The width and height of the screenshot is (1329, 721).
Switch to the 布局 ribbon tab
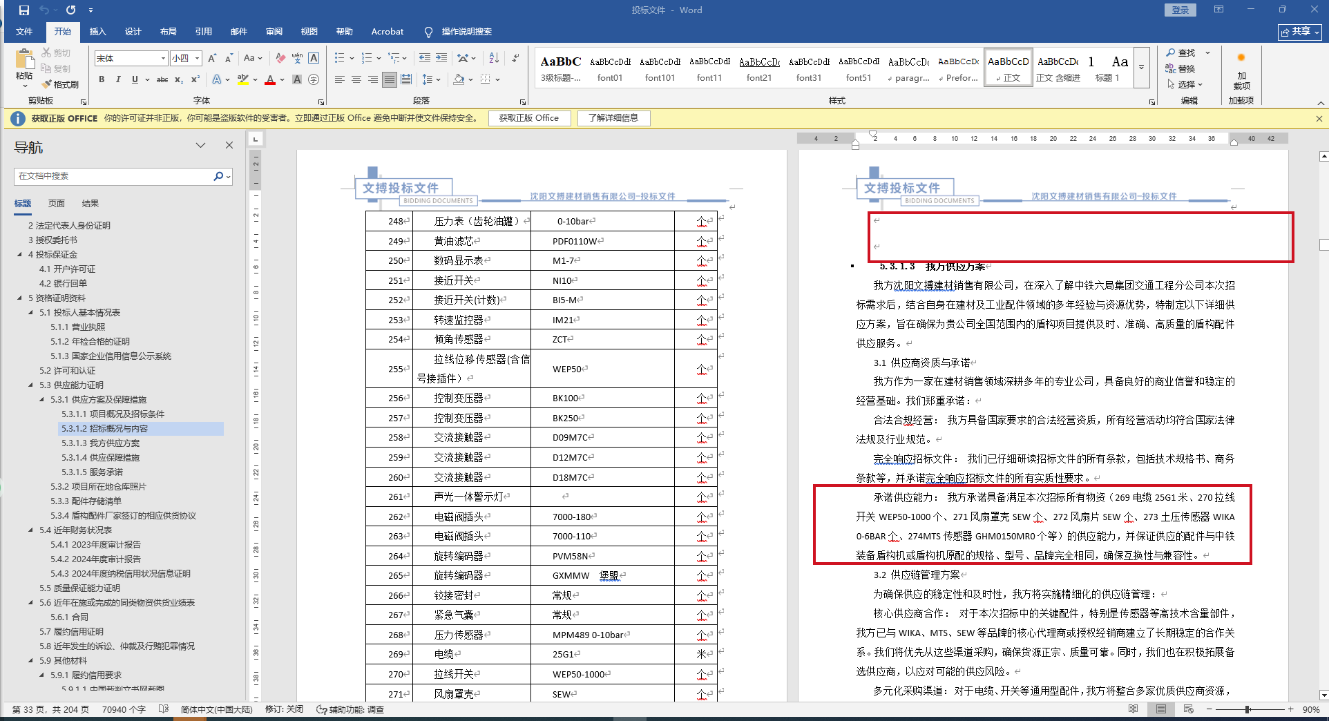click(x=169, y=32)
